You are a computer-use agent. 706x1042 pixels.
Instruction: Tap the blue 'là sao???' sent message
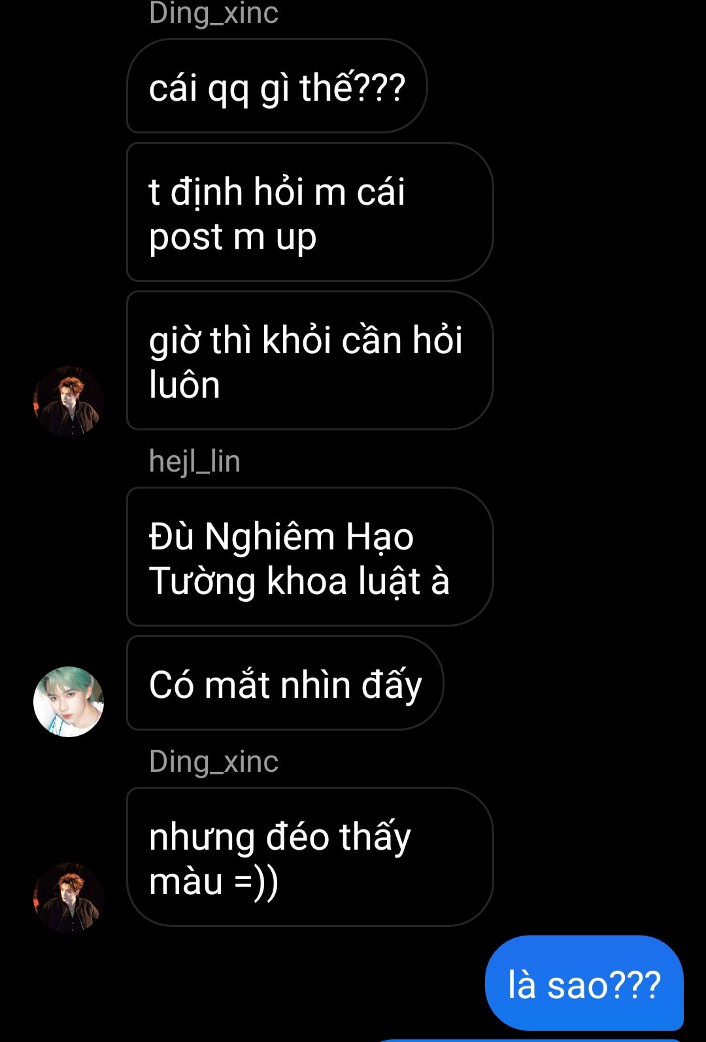point(584,983)
